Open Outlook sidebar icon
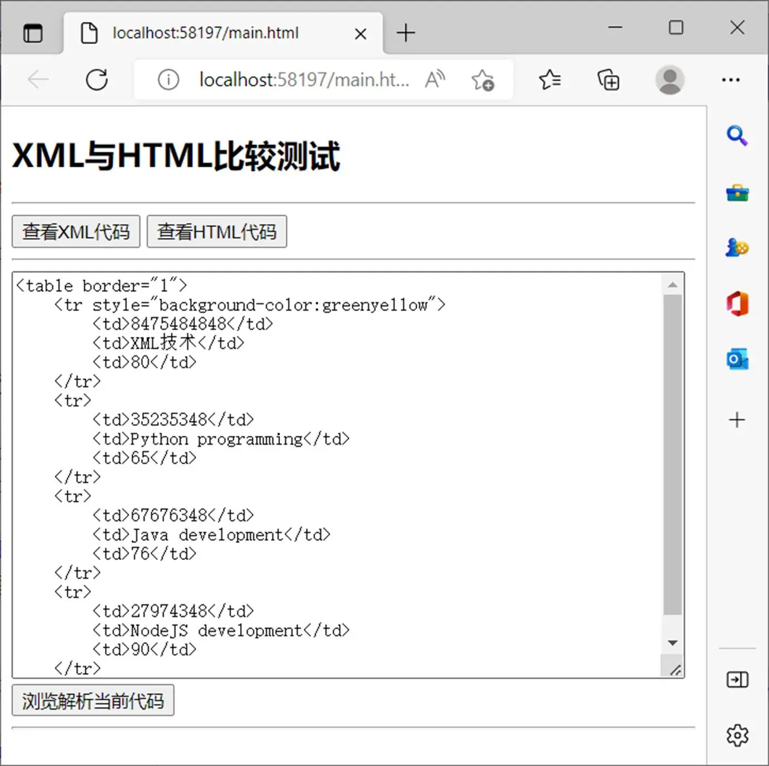769x766 pixels. [737, 359]
